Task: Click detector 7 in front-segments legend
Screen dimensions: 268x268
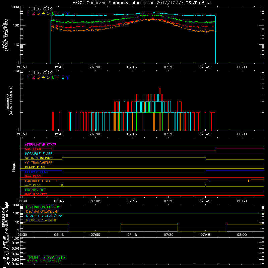Action: tap(58, 13)
